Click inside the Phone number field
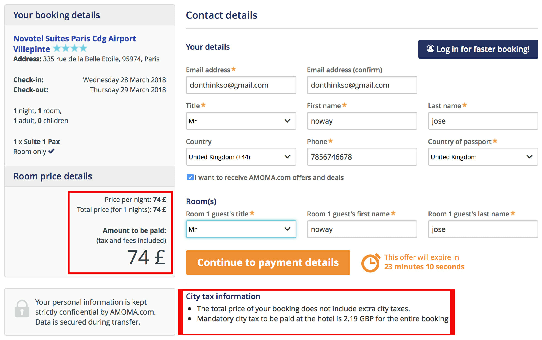 [x=361, y=157]
